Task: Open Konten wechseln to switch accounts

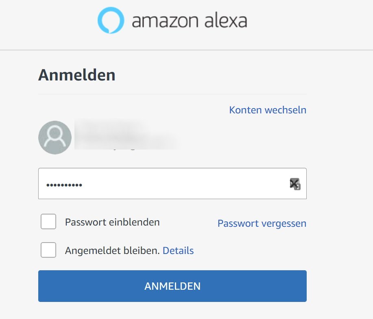Action: point(268,110)
